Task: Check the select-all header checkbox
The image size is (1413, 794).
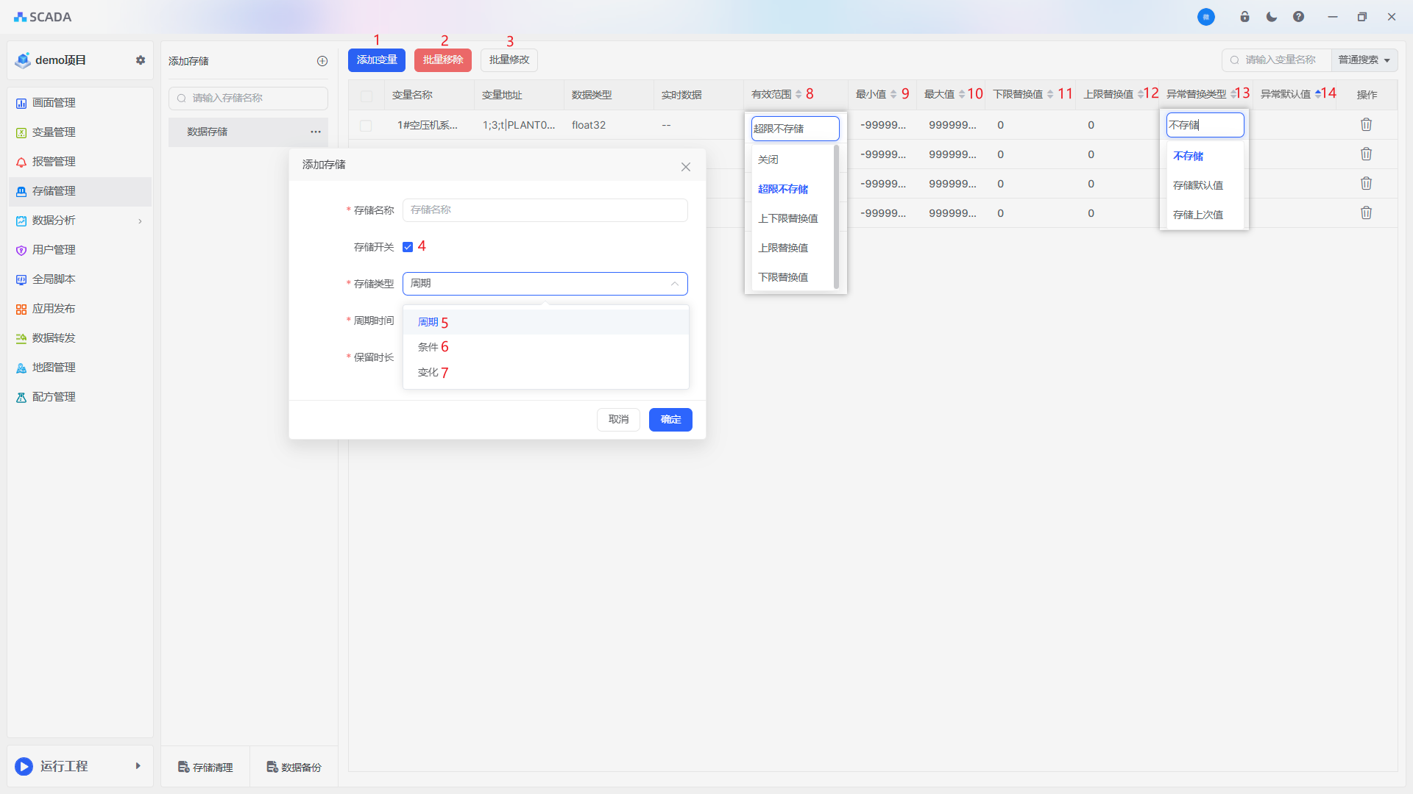Action: [x=366, y=96]
